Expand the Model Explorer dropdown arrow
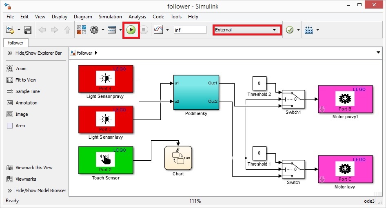The image size is (386, 208). coord(120,30)
